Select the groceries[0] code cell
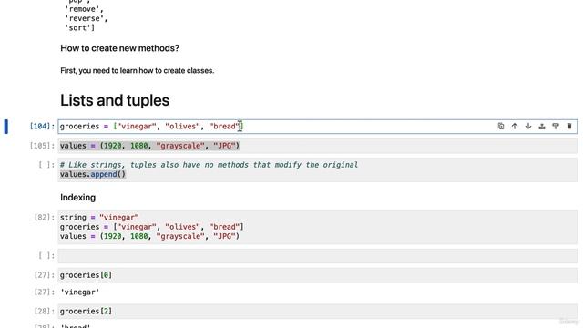This screenshot has height=328, width=583. tap(318, 275)
